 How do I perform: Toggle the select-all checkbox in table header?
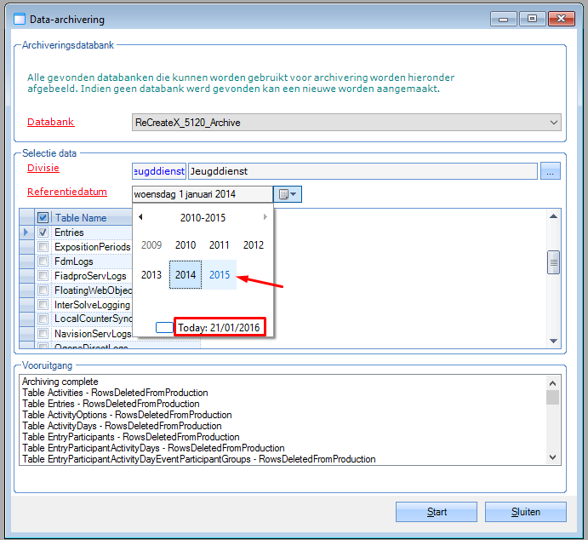(x=43, y=218)
